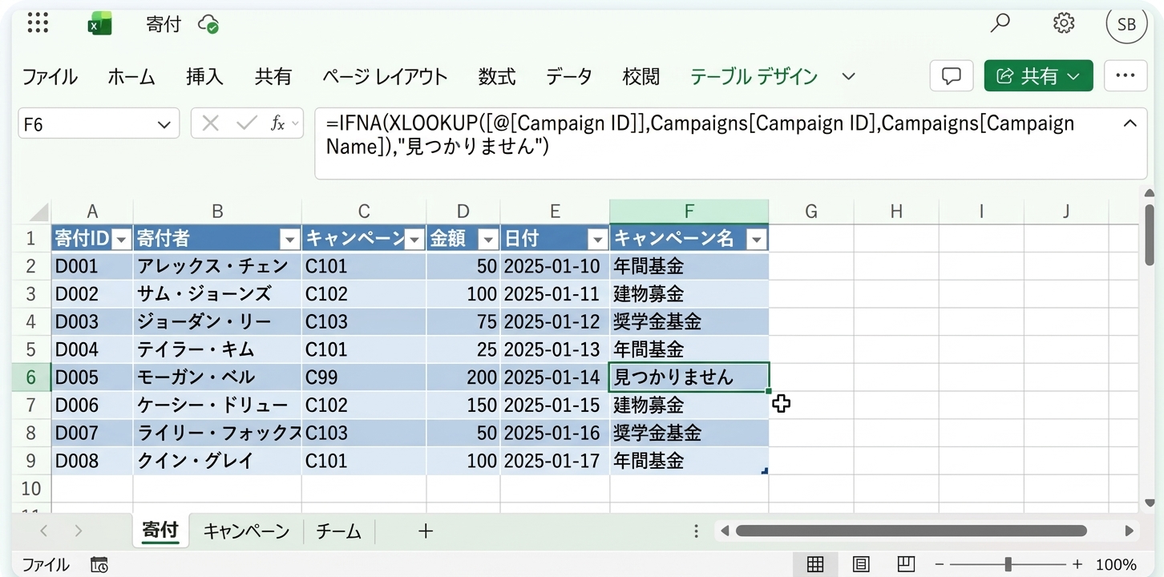The width and height of the screenshot is (1164, 577).
Task: Open the 金額 filter dropdown
Action: click(x=487, y=239)
